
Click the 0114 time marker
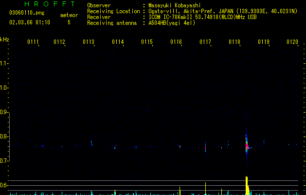point(118,42)
